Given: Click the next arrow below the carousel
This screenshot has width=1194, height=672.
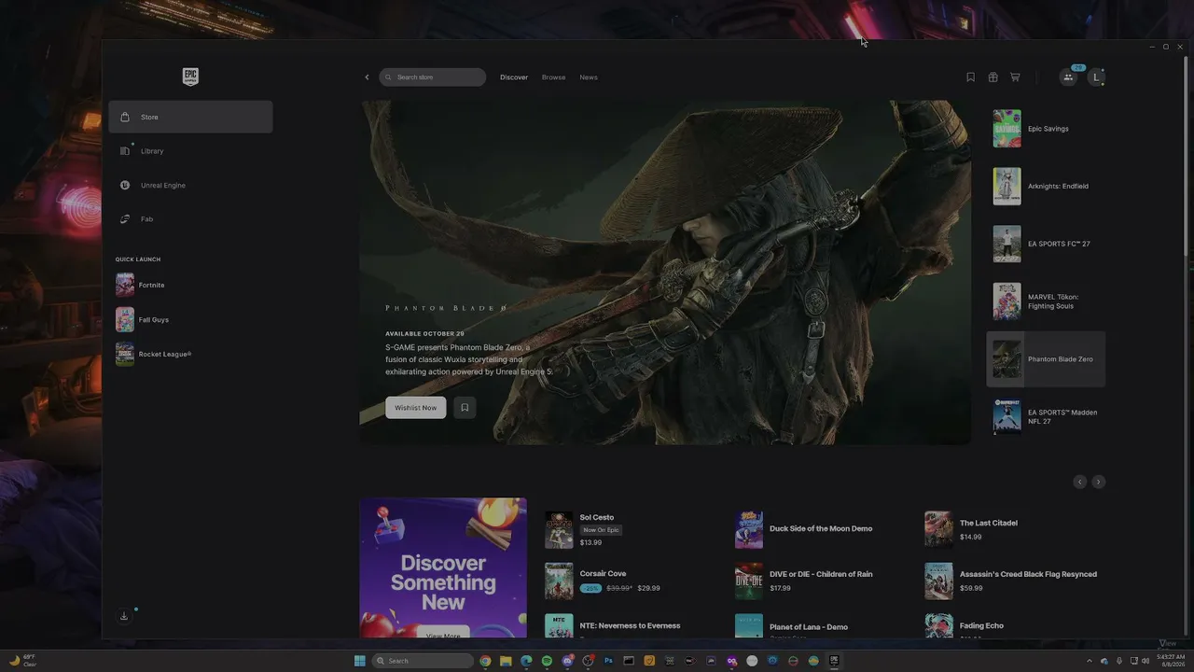Looking at the screenshot, I should point(1098,482).
